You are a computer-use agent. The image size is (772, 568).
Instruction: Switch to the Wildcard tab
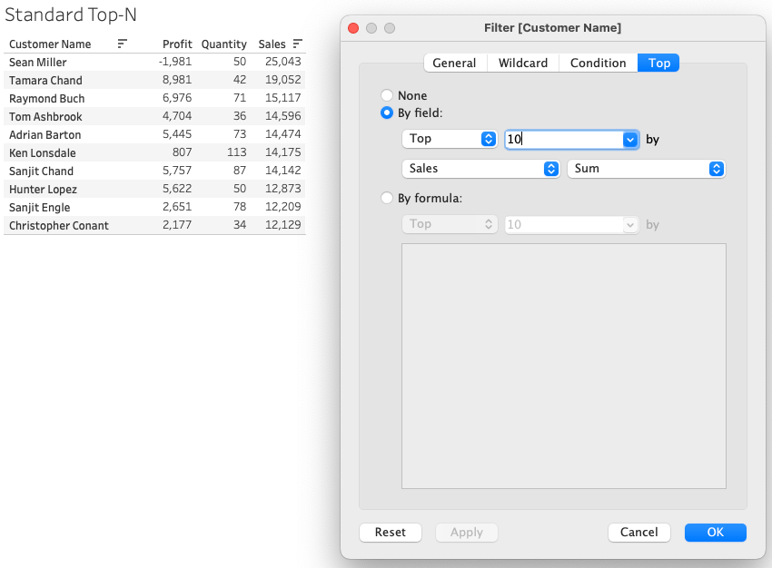(523, 63)
